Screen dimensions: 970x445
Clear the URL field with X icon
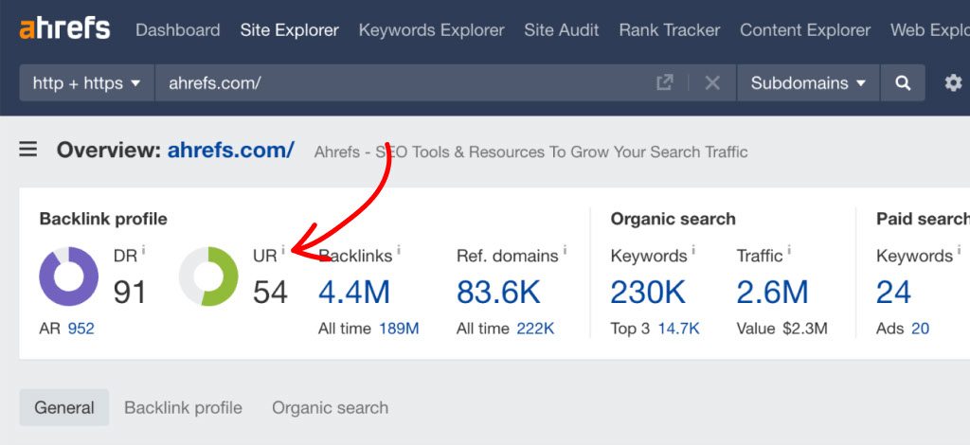pos(712,82)
